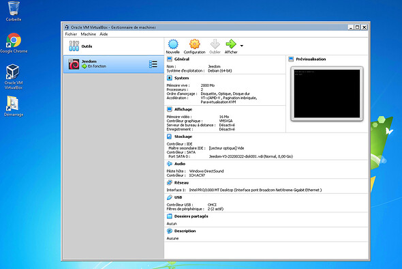
Task: Open the Corbeille recycle bin desktop icon
Action: point(14,12)
